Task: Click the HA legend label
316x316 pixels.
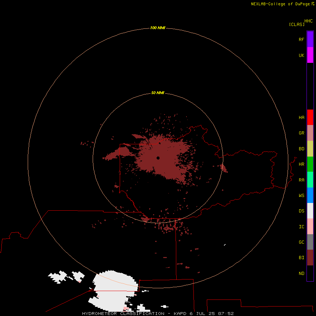Action: (302, 117)
